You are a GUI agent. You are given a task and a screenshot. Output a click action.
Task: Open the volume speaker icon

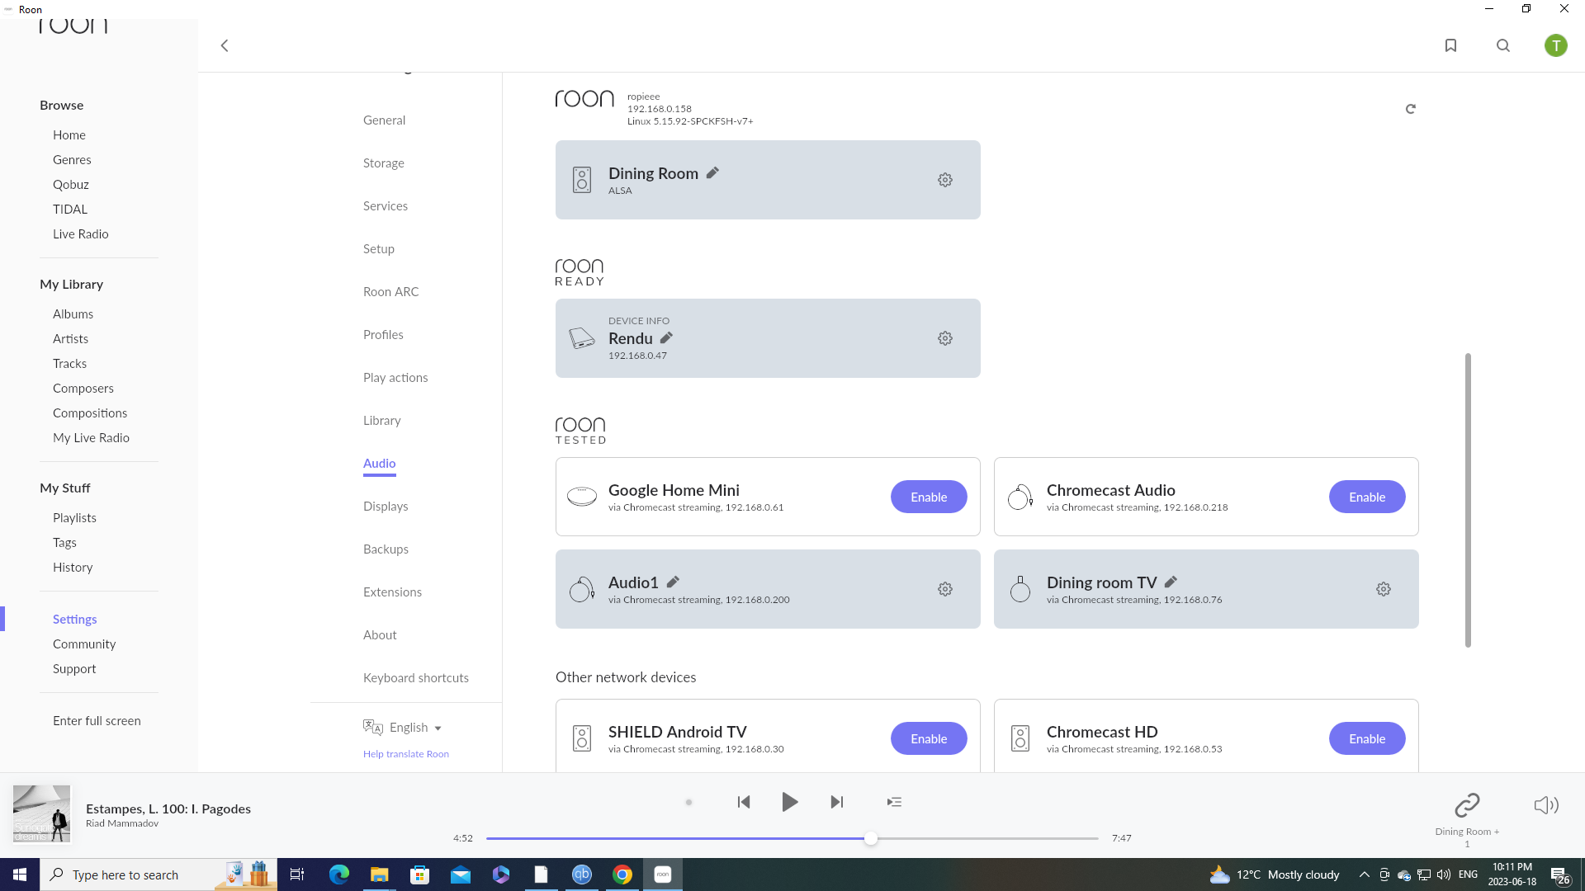pyautogui.click(x=1545, y=805)
